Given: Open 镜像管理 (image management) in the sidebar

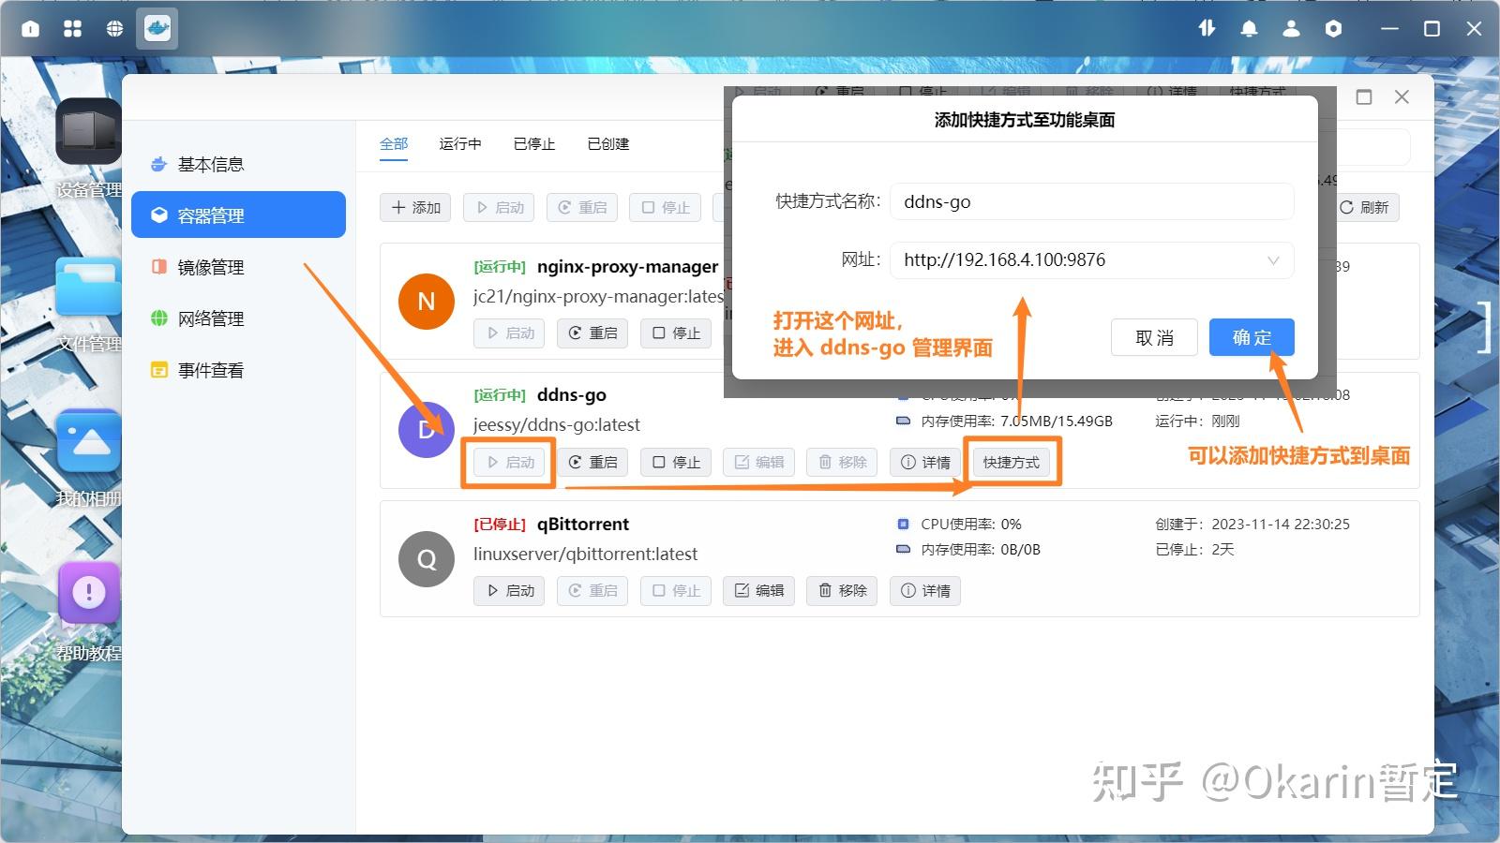Looking at the screenshot, I should click(x=210, y=266).
